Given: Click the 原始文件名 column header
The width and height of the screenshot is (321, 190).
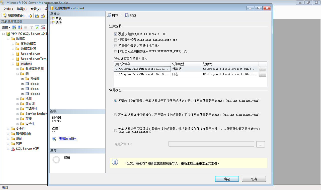Looking at the screenshot, I should [142, 64].
